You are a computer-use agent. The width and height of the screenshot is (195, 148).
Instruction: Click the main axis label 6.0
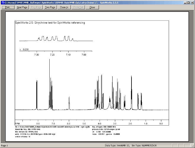[x=69, y=123]
